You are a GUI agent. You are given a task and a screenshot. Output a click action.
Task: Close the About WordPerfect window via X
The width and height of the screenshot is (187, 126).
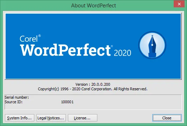click(x=179, y=4)
